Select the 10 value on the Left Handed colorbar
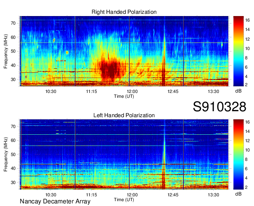 pos(247,150)
